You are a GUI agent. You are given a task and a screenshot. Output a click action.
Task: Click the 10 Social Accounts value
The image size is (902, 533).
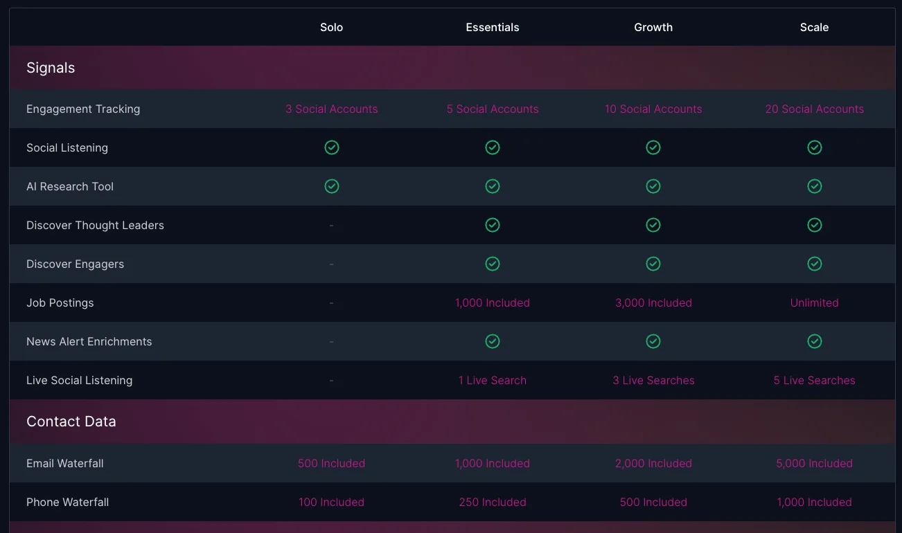pyautogui.click(x=653, y=109)
